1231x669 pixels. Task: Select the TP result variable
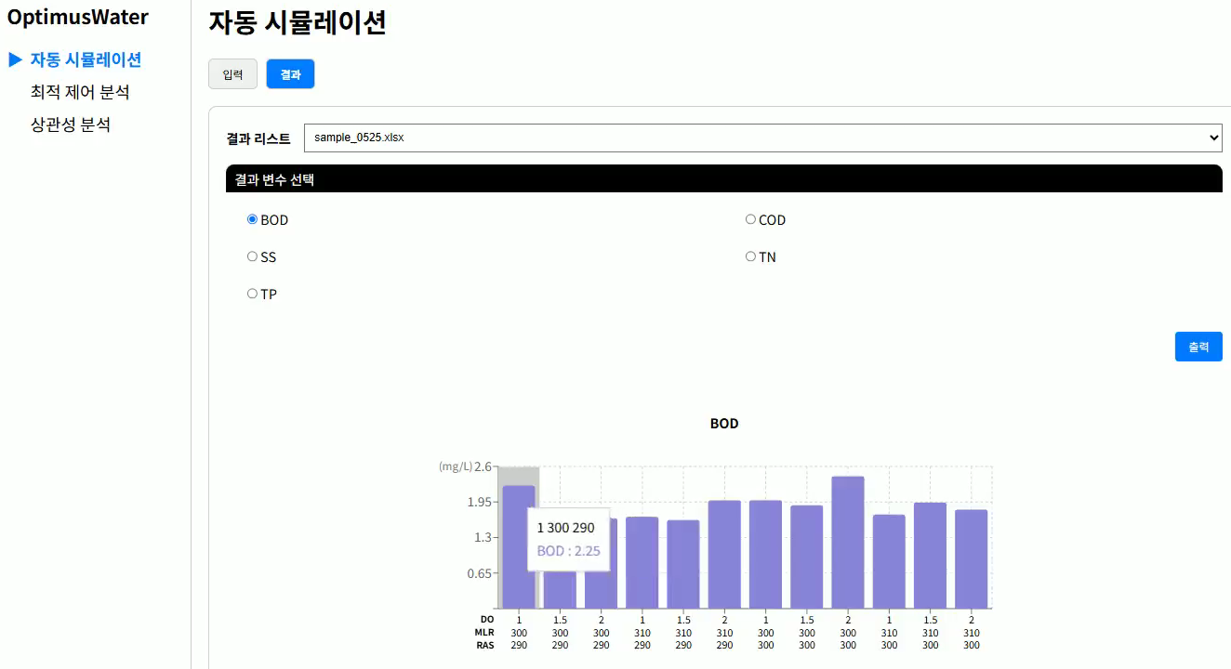(252, 295)
